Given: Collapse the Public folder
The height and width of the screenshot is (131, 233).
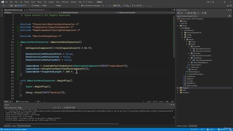Looking at the screenshot, I should tap(187, 44).
